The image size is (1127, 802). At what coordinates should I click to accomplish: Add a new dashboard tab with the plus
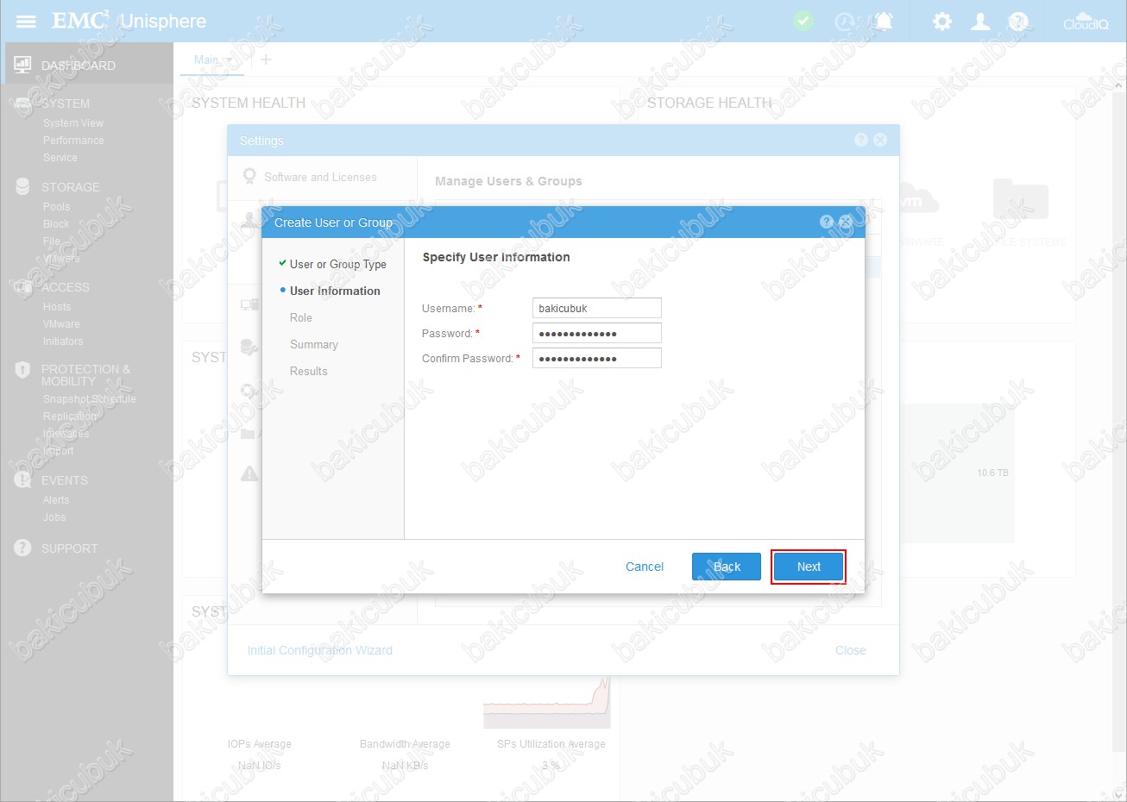(266, 60)
